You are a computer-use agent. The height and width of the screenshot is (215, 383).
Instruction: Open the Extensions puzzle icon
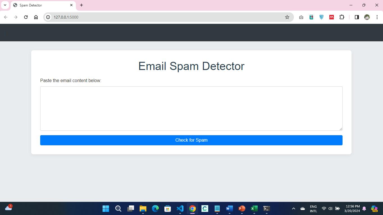[x=342, y=17]
